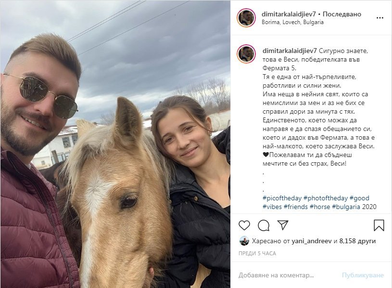Open profile picture in post header
Image resolution: width=392 pixels, height=288 pixels.
click(x=246, y=18)
